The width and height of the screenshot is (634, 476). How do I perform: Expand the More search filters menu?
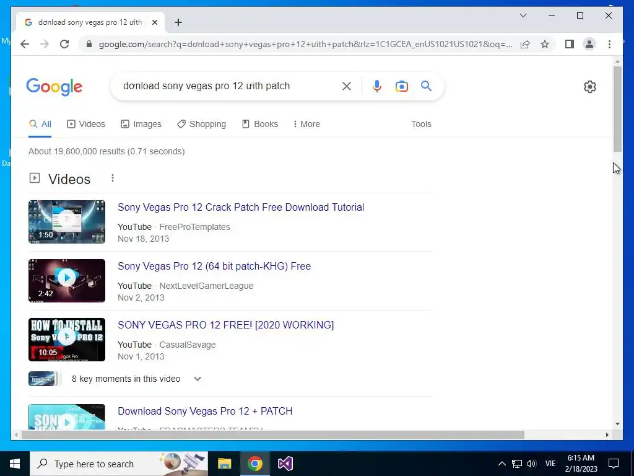click(x=306, y=124)
